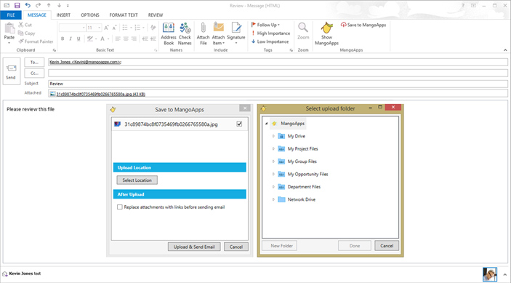Select the My Drive folder label
This screenshot has width=511, height=283.
tap(297, 136)
